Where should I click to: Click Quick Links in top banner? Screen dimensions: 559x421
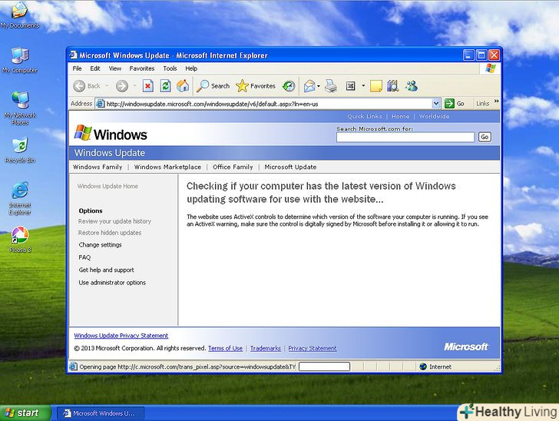pyautogui.click(x=364, y=116)
